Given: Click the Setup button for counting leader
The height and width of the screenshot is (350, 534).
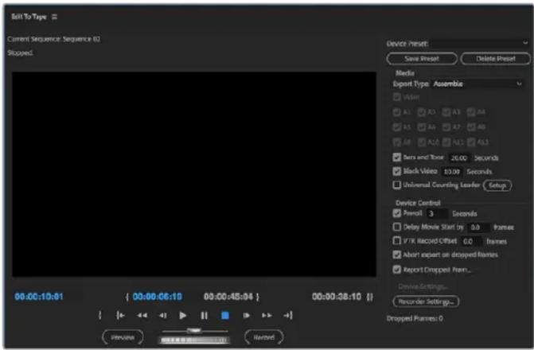Looking at the screenshot, I should 497,185.
